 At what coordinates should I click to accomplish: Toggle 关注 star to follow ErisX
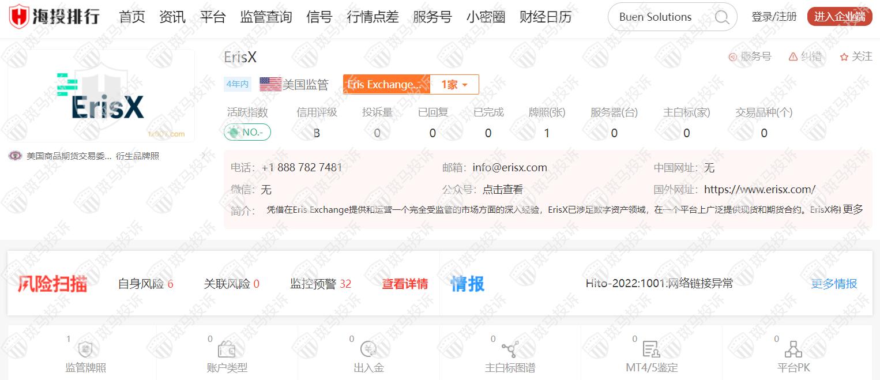(x=844, y=57)
